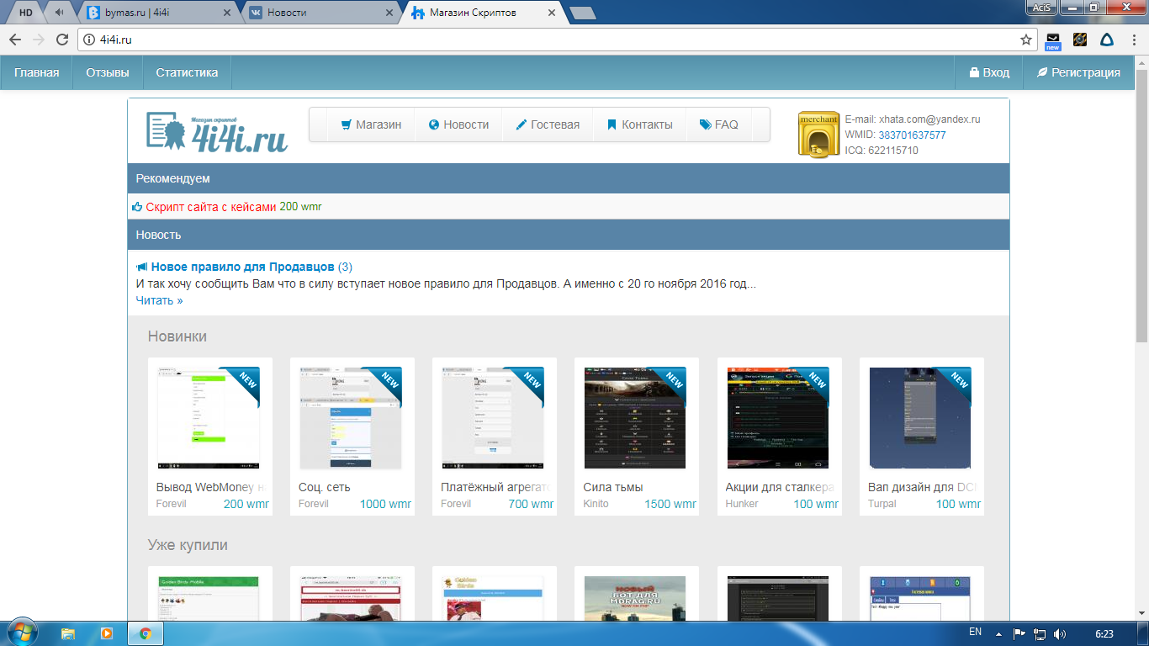The width and height of the screenshot is (1149, 646).
Task: Click the address bar showing 4i4i.ru
Action: point(547,40)
